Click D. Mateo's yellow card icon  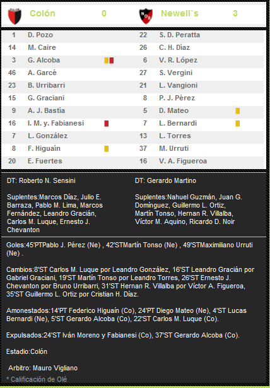238,110
